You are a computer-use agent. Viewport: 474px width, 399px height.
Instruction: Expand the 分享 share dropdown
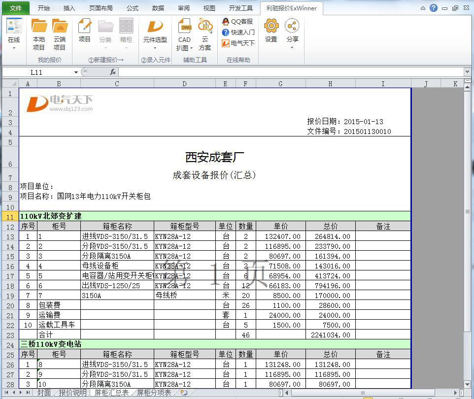292,47
